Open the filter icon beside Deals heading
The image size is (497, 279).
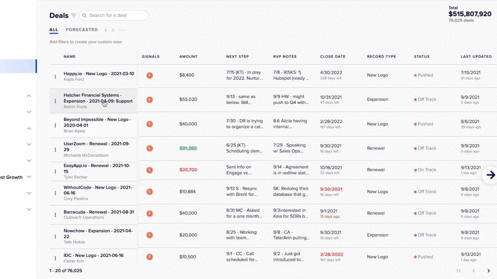pyautogui.click(x=74, y=15)
